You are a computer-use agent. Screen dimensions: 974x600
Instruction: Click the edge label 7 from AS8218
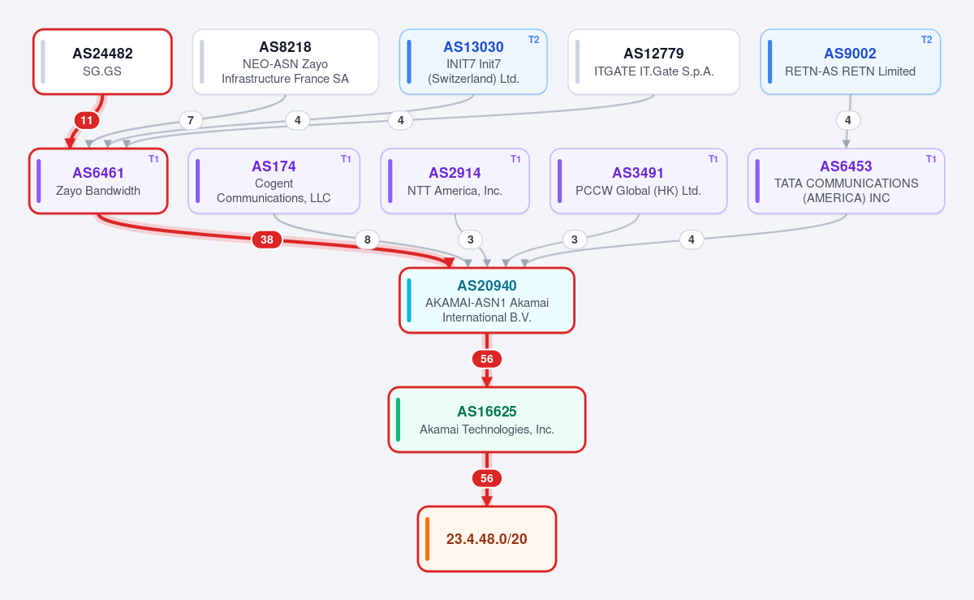click(x=190, y=120)
